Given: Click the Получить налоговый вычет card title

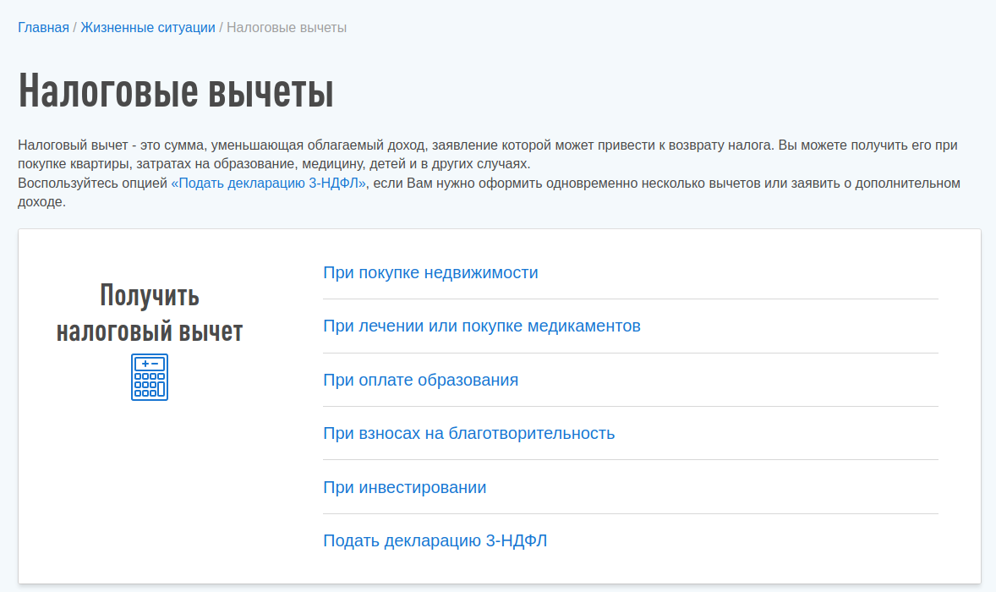Looking at the screenshot, I should tap(150, 313).
